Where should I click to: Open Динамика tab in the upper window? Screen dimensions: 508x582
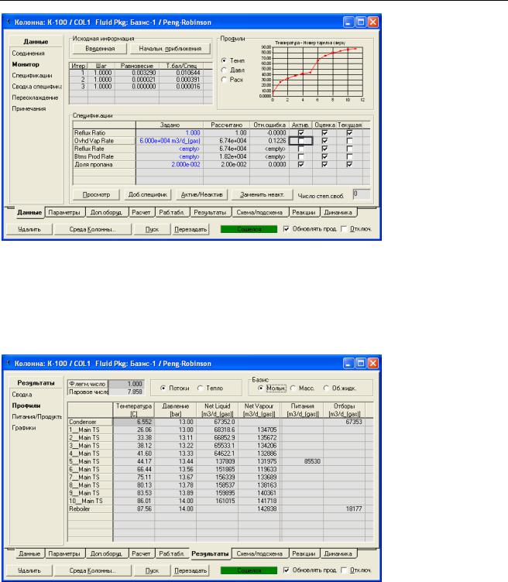coord(338,213)
